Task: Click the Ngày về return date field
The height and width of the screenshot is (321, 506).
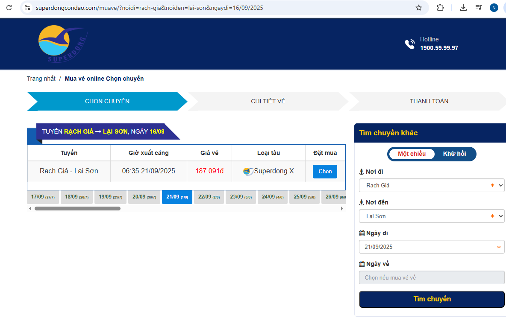Action: 432,278
